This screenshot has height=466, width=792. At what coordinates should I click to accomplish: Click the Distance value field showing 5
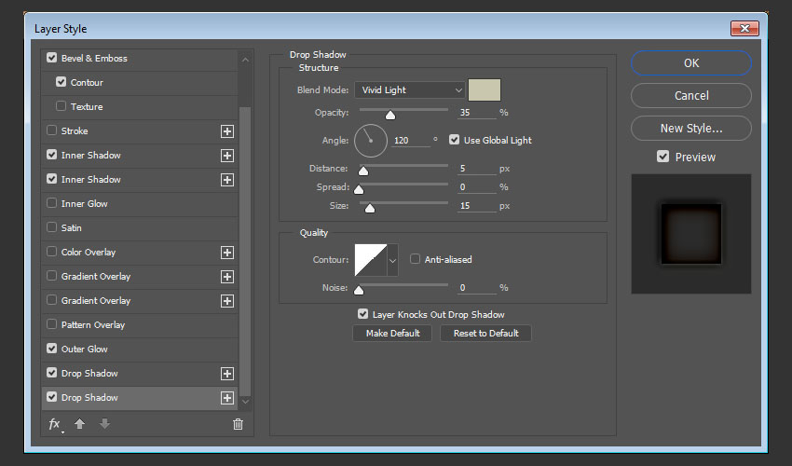pyautogui.click(x=477, y=169)
